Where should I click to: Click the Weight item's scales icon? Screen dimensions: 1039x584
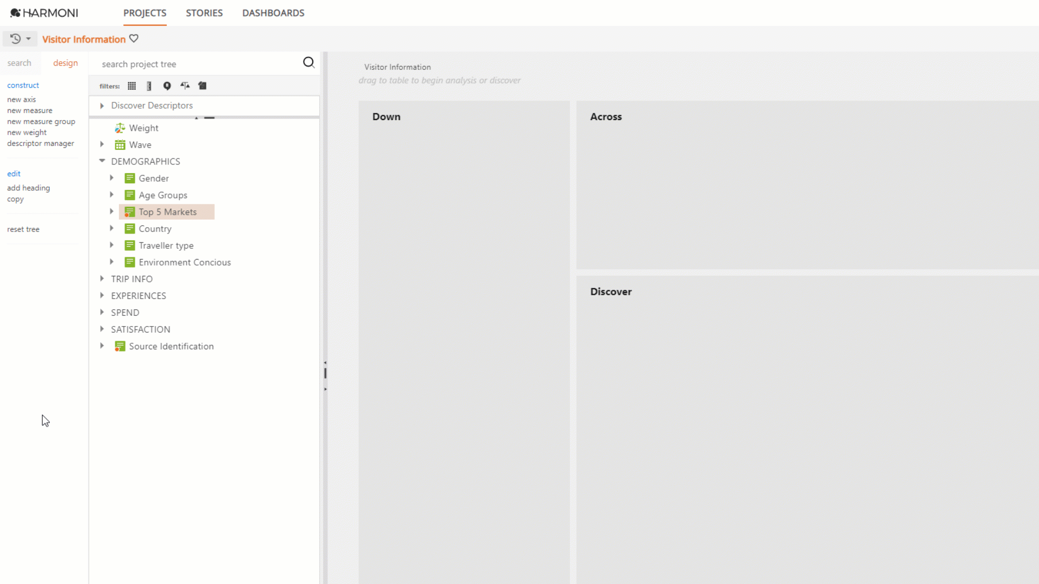click(120, 128)
